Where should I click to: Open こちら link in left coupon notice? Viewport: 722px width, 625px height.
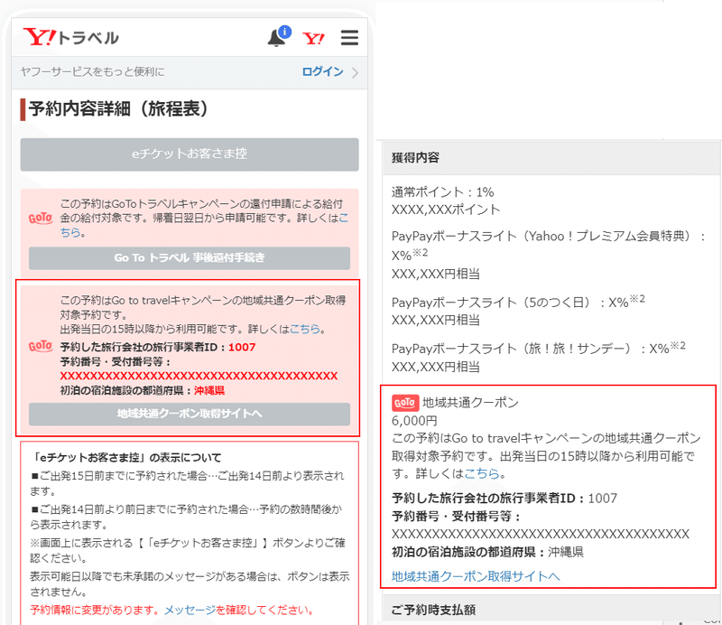304,329
